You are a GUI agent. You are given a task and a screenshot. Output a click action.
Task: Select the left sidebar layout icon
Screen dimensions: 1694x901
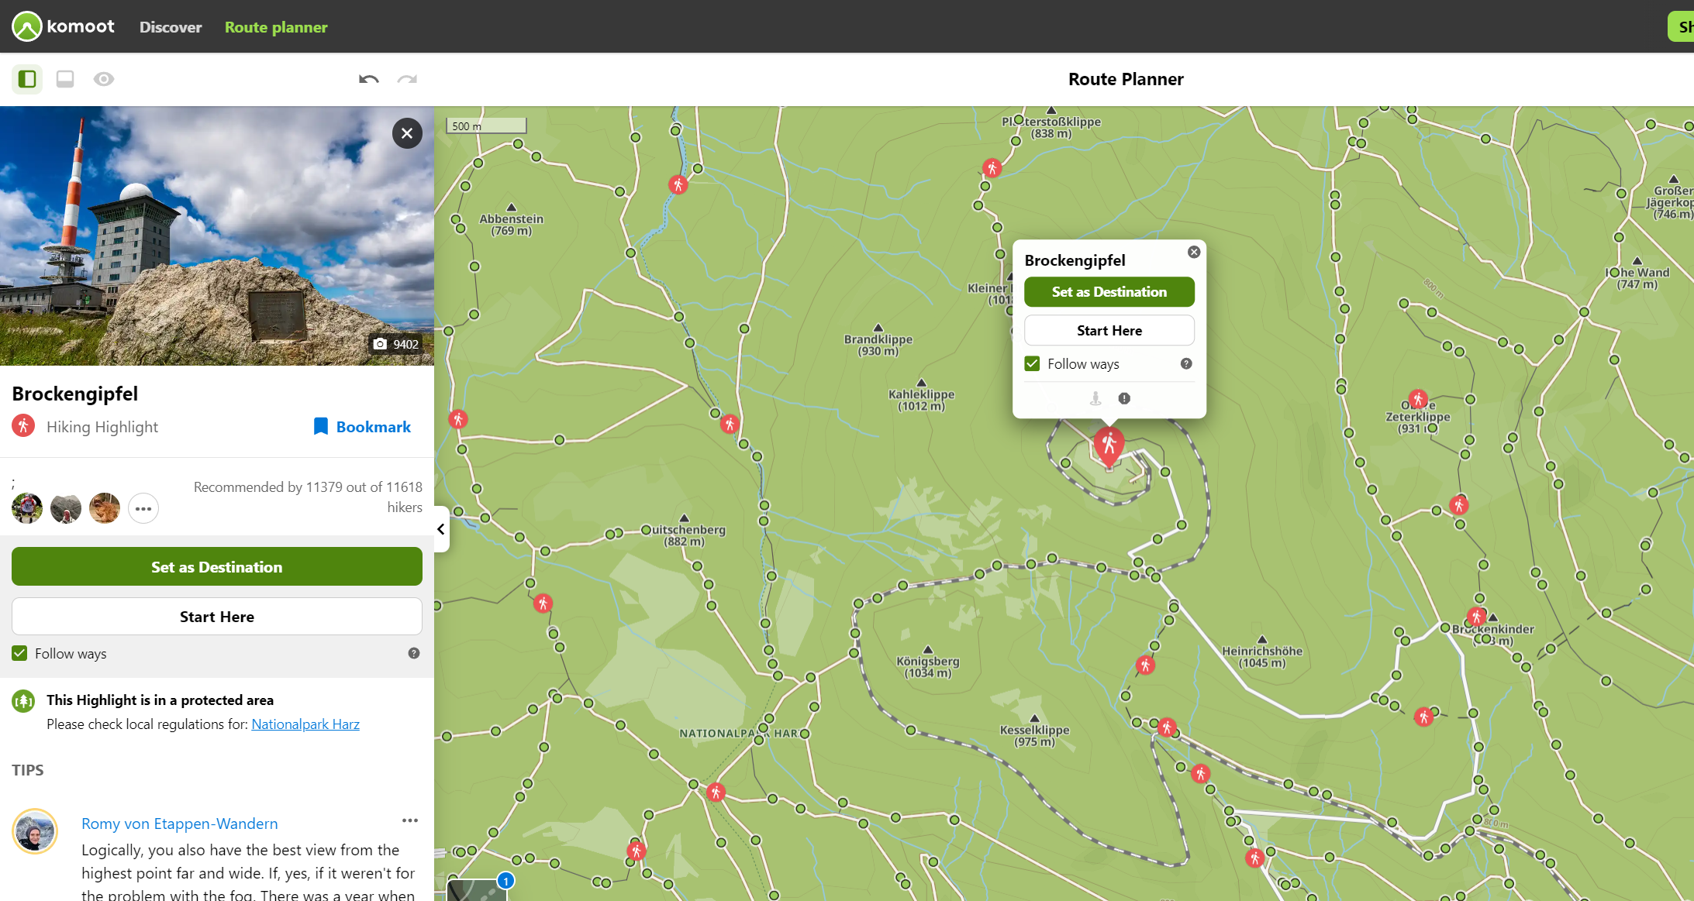coord(27,79)
